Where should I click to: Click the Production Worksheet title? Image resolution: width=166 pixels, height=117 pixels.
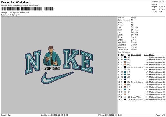pyautogui.click(x=15, y=2)
